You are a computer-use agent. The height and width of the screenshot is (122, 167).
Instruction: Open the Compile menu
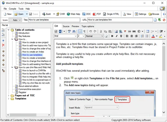[x=12, y=9]
